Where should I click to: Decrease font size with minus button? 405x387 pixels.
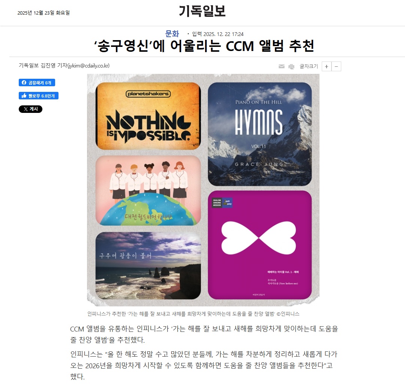click(x=336, y=66)
